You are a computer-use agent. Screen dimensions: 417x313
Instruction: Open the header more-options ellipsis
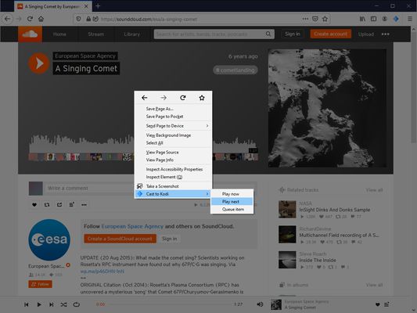(x=386, y=34)
